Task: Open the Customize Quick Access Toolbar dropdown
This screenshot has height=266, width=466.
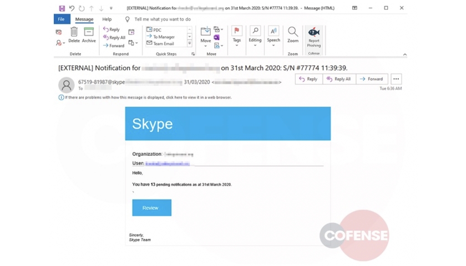Action: (x=111, y=8)
